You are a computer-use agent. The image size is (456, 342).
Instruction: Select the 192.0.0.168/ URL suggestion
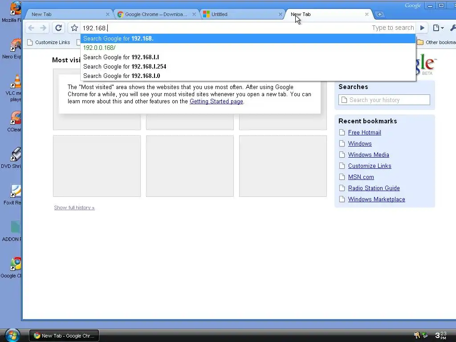click(x=248, y=48)
